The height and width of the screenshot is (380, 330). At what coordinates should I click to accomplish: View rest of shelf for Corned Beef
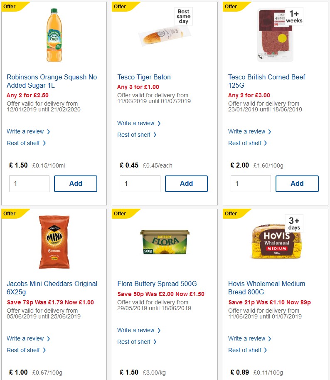[245, 143]
